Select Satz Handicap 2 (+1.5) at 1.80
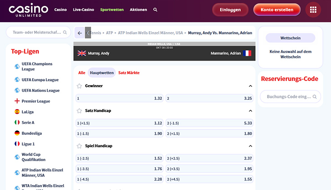Screen dimensions: 331x190 pos(209,133)
